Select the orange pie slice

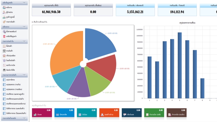tap(66, 53)
